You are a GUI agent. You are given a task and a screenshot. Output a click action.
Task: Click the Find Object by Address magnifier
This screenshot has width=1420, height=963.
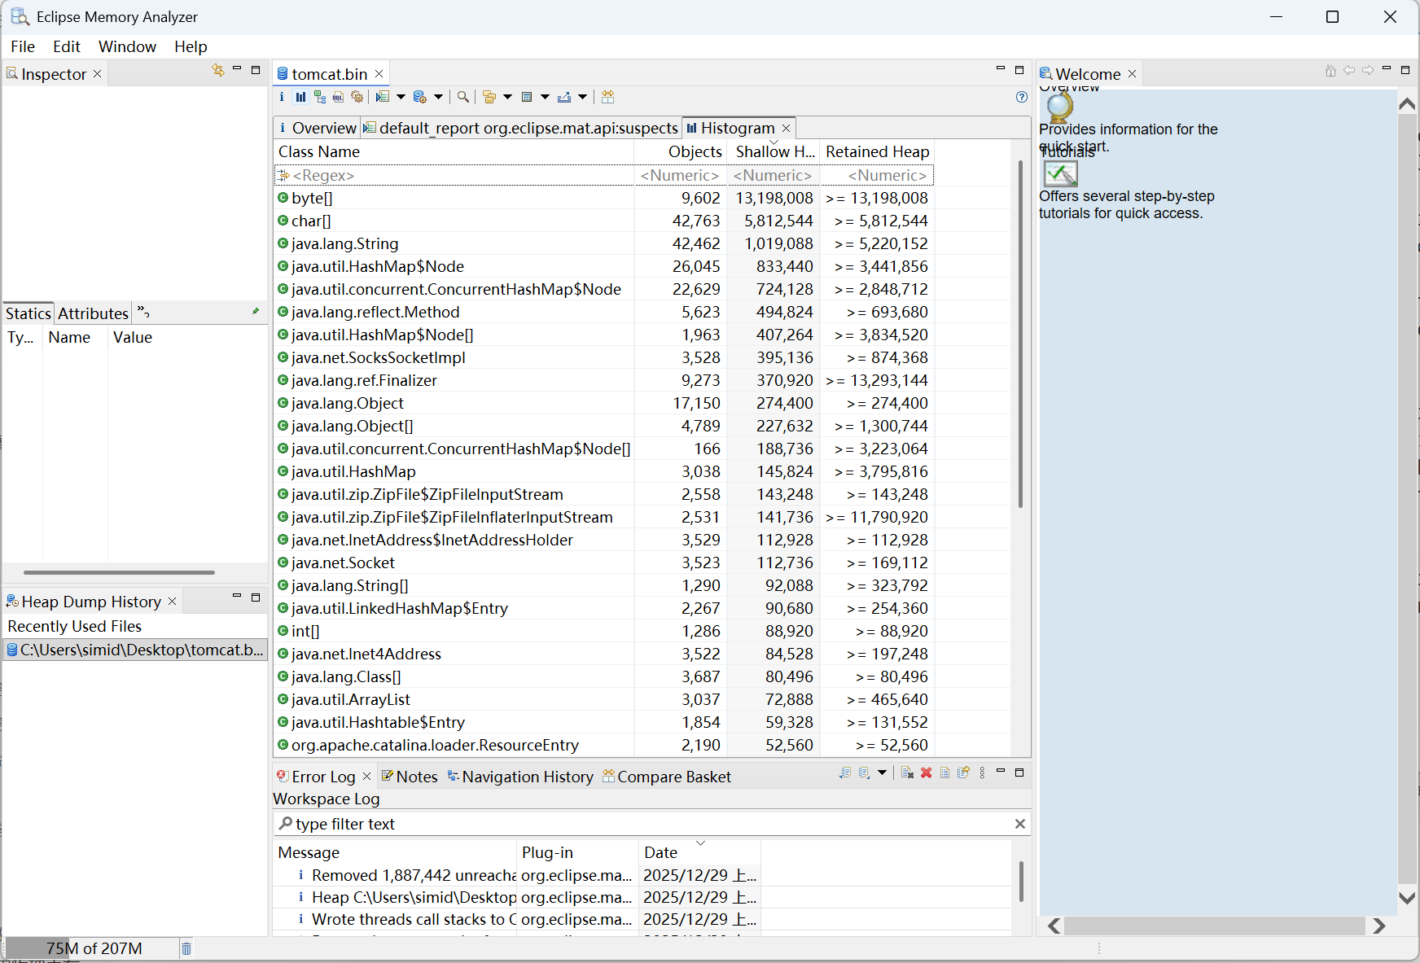pos(463,97)
